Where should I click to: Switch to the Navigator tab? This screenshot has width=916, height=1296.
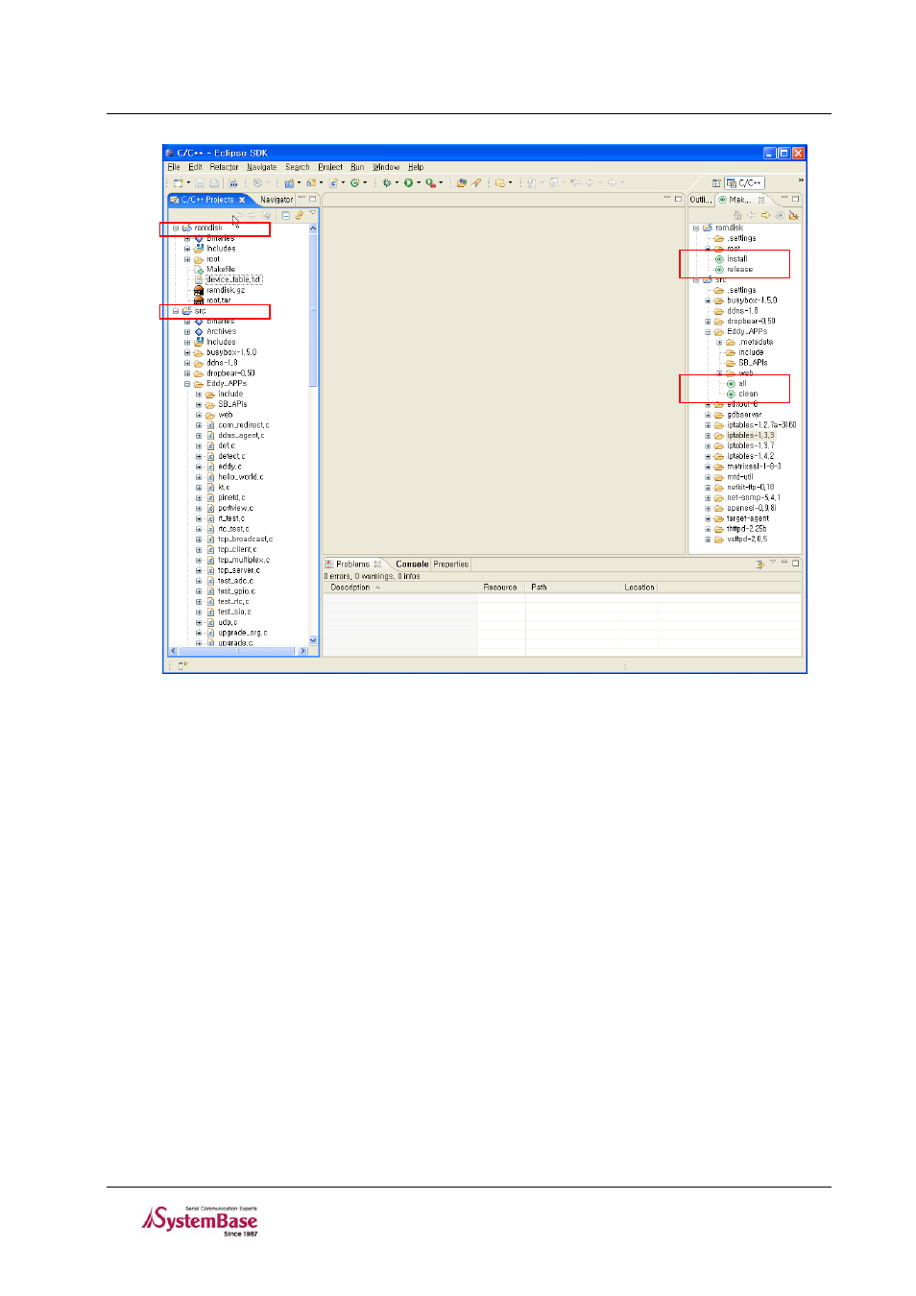277,200
